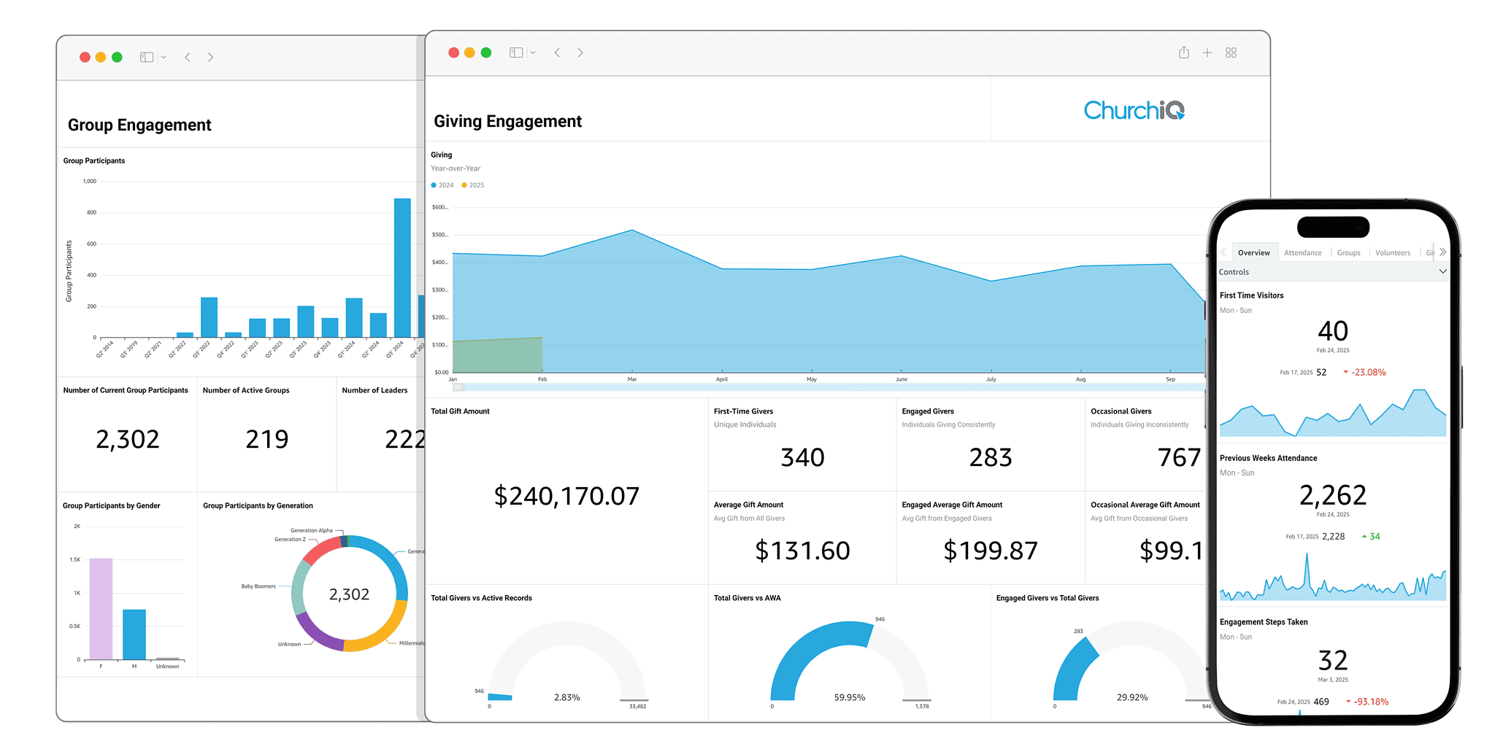Click the yellow minimize dot of Group Engagement window

[101, 57]
